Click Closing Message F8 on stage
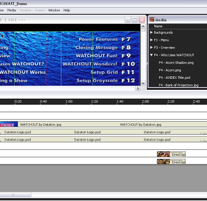Screen dimensions: 207x201 point(103,47)
